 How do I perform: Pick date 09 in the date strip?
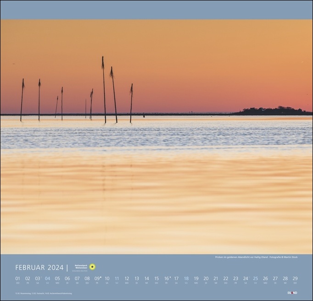(97, 278)
